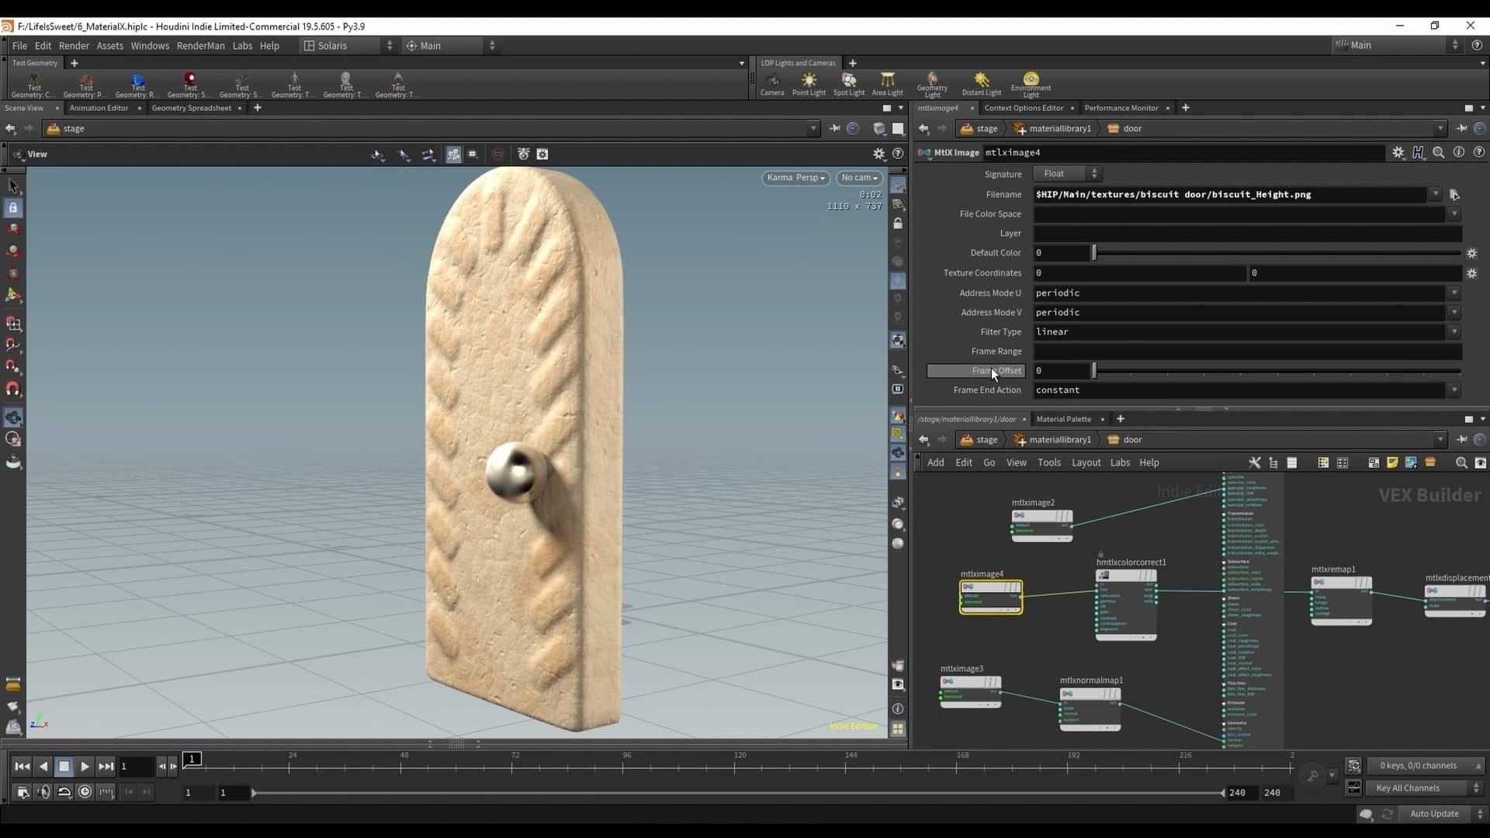Add an Environment Light from the shelf
Image resolution: width=1490 pixels, height=838 pixels.
pyautogui.click(x=1030, y=83)
